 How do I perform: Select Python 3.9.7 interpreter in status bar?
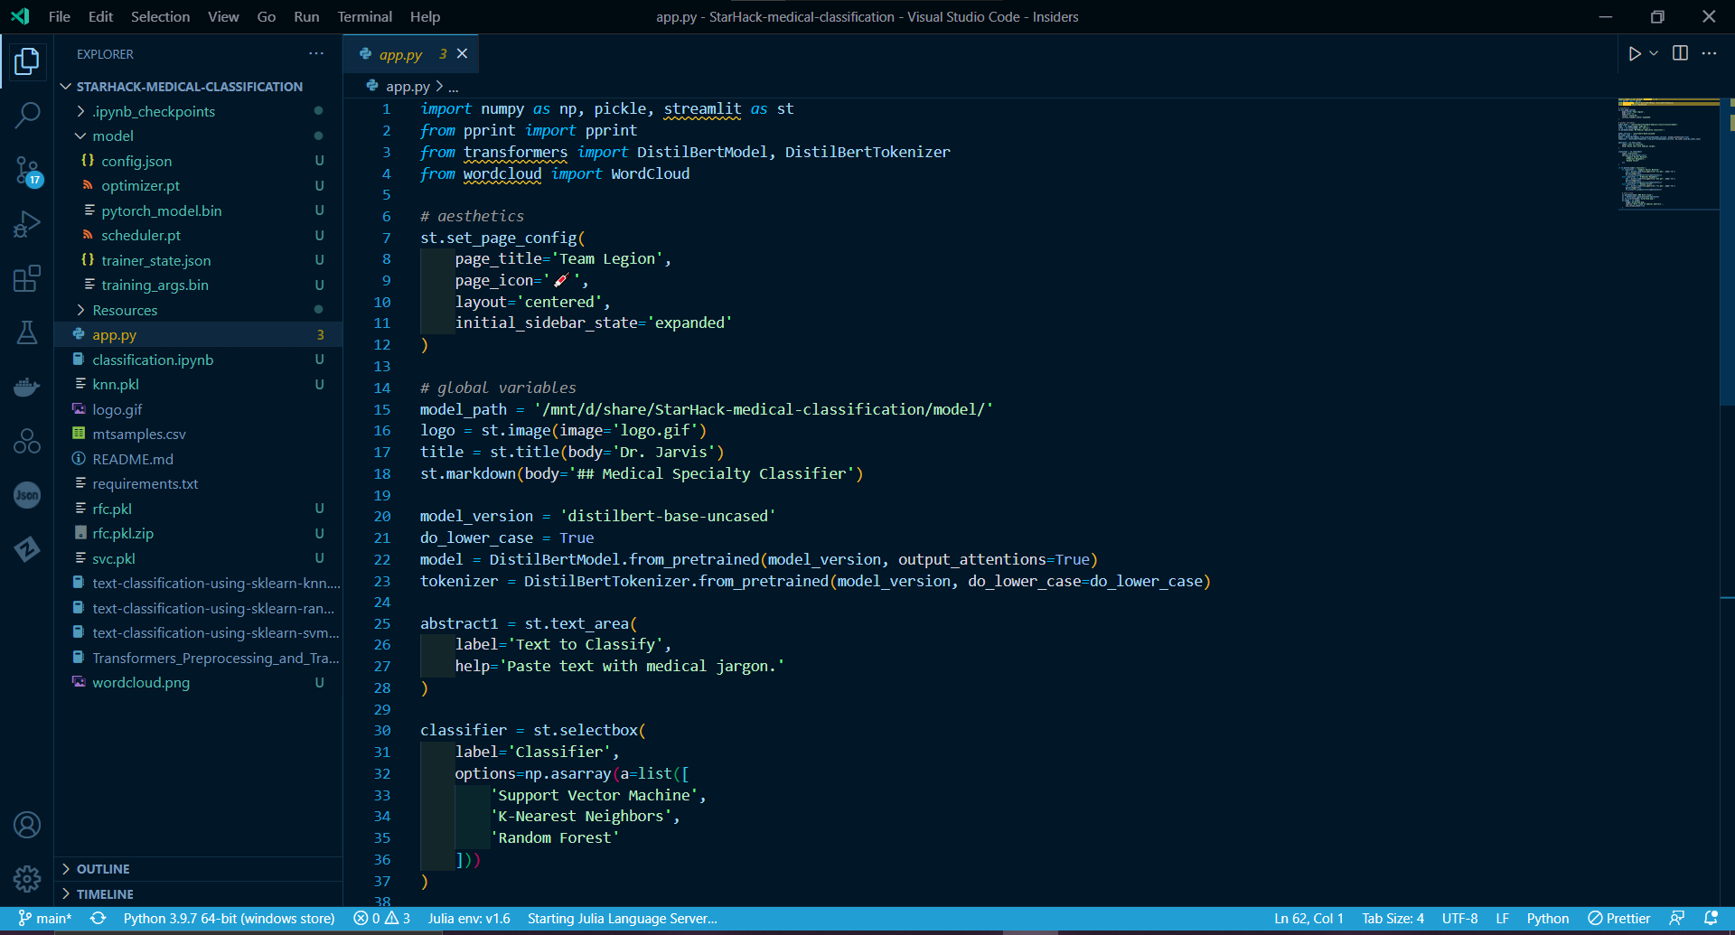tap(229, 918)
